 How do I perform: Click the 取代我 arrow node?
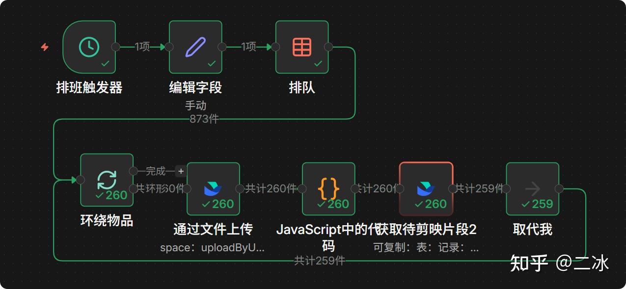pyautogui.click(x=533, y=189)
